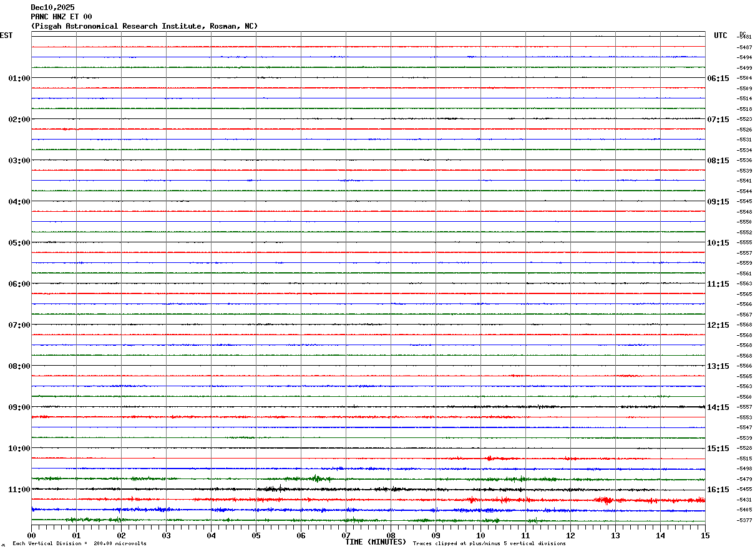
Task: Click the Dec10,2025 date header
Action: tap(52, 7)
